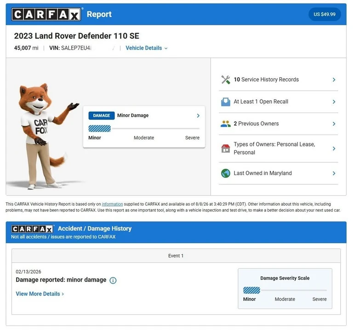Open the View More Details link
The image size is (354, 331).
40,294
